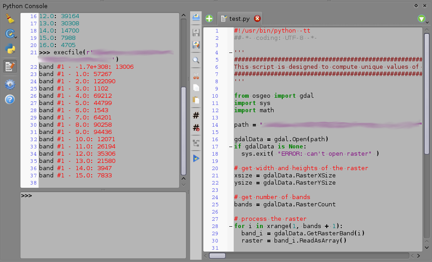Run the test.py script
Viewport: 432px width, 262px height.
(196, 158)
